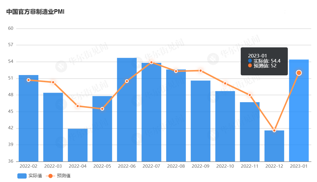This screenshot has height=182, width=317.
Task: Select the 2022-12 forecast data point
Action: click(274, 130)
